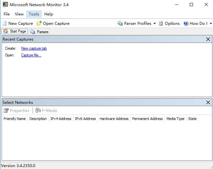The image size is (213, 169).
Task: Click the Network Monitor app icon in title bar
Action: click(5, 5)
